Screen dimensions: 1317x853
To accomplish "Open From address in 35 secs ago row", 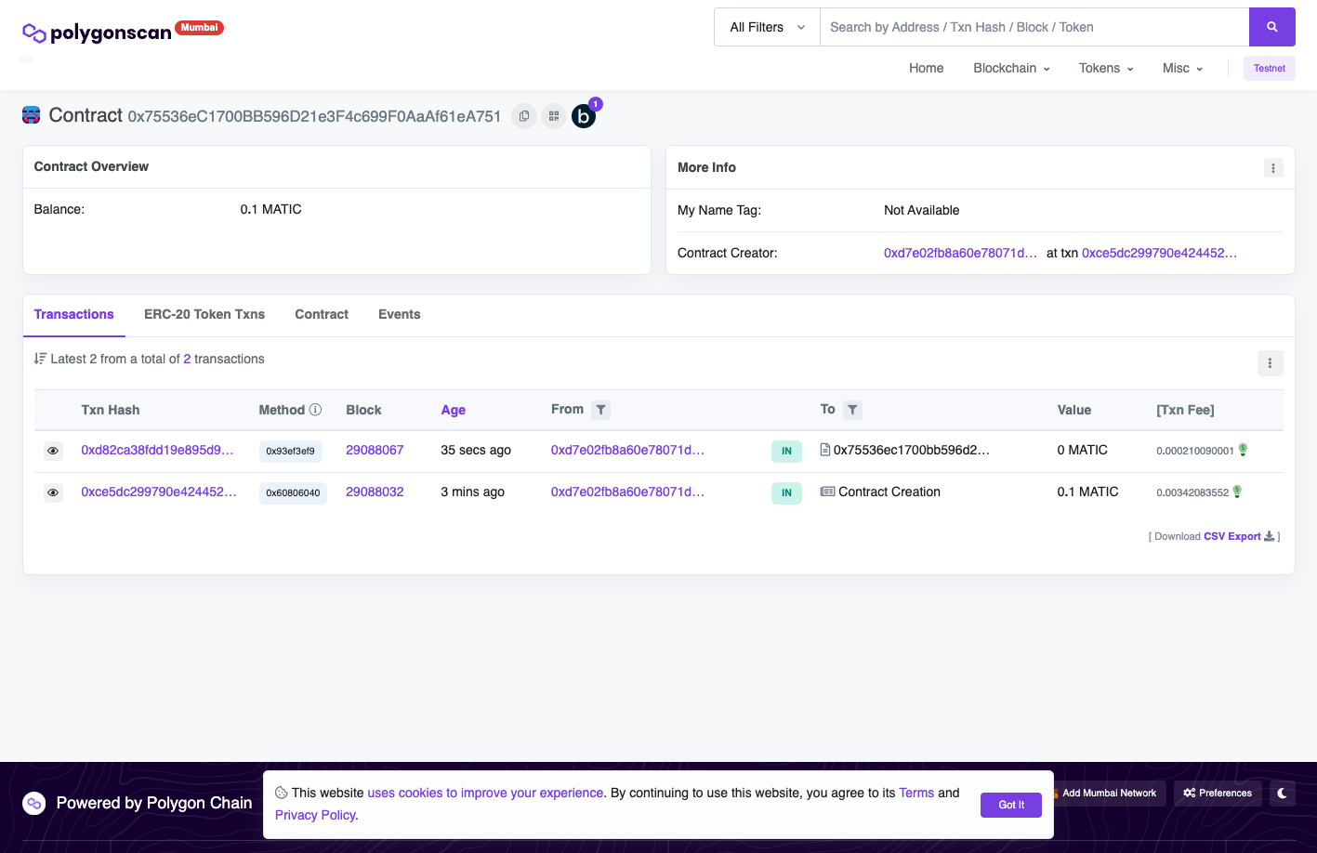I will click(627, 450).
